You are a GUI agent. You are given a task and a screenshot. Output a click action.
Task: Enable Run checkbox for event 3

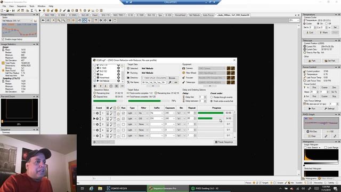pos(123,124)
